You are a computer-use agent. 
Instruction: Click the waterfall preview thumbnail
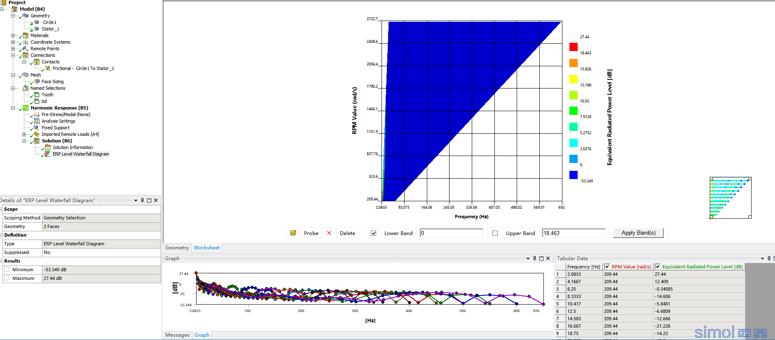coord(731,198)
